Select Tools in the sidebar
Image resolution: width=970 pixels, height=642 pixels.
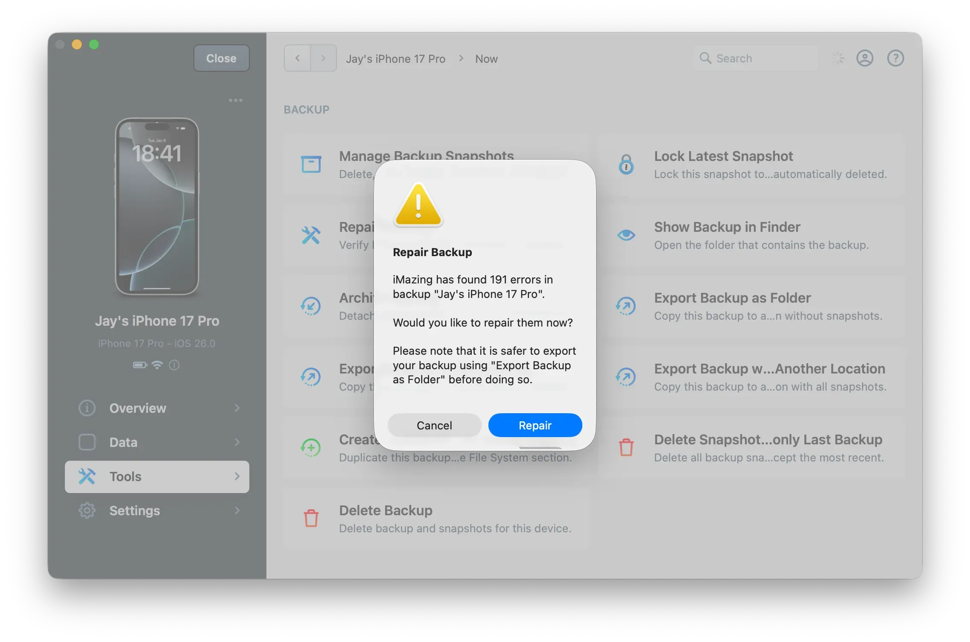pyautogui.click(x=126, y=477)
